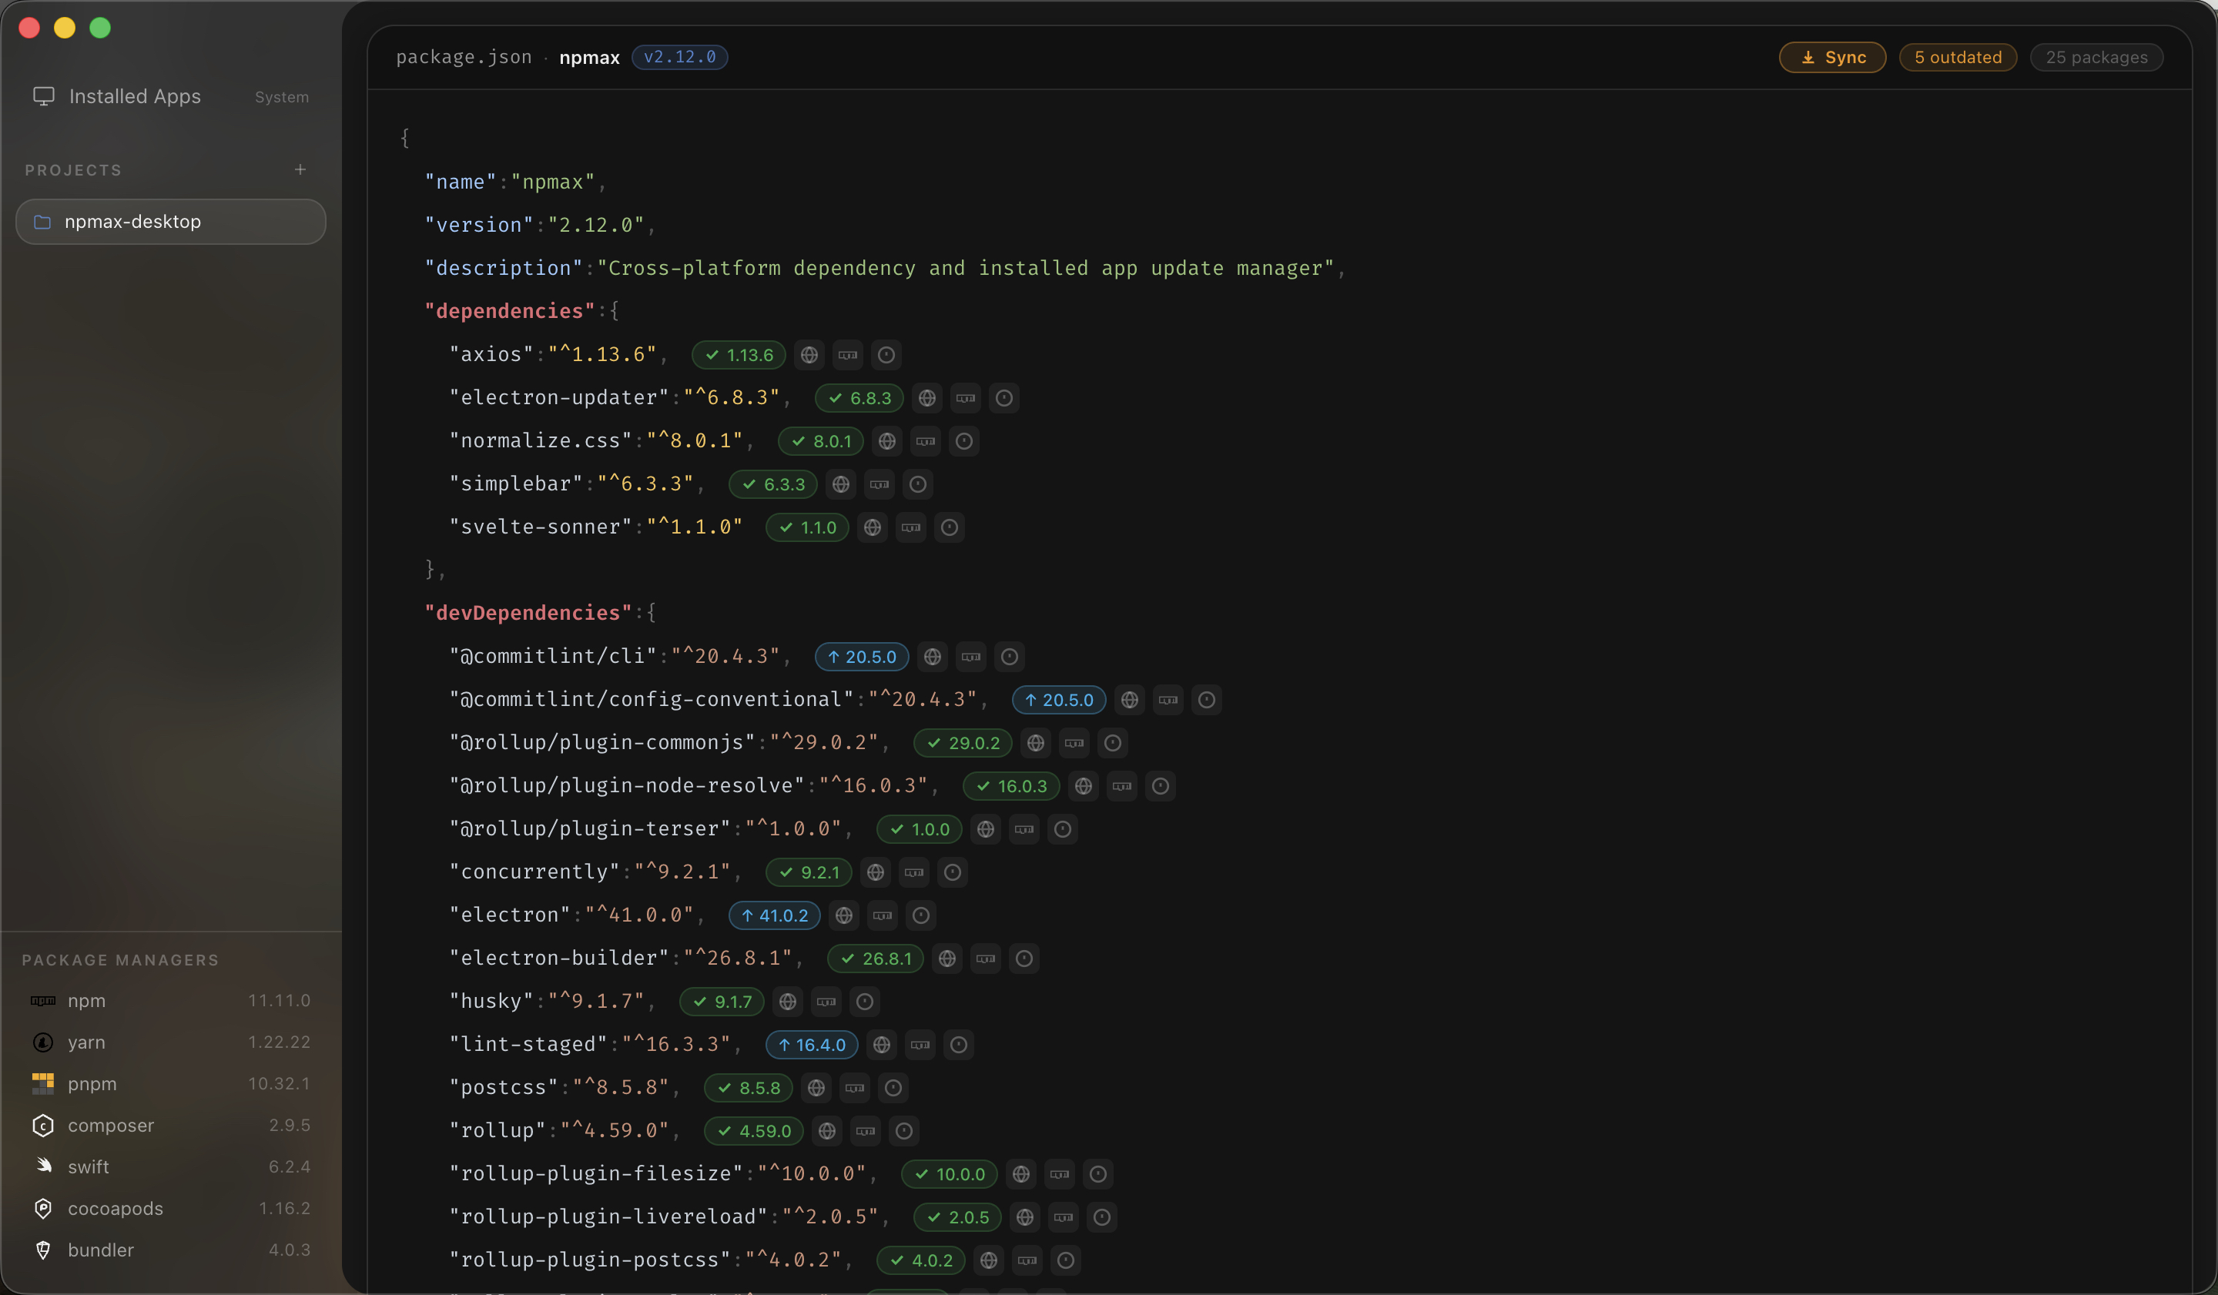Switch to the Installed Apps section
The height and width of the screenshot is (1295, 2218).
[x=134, y=96]
